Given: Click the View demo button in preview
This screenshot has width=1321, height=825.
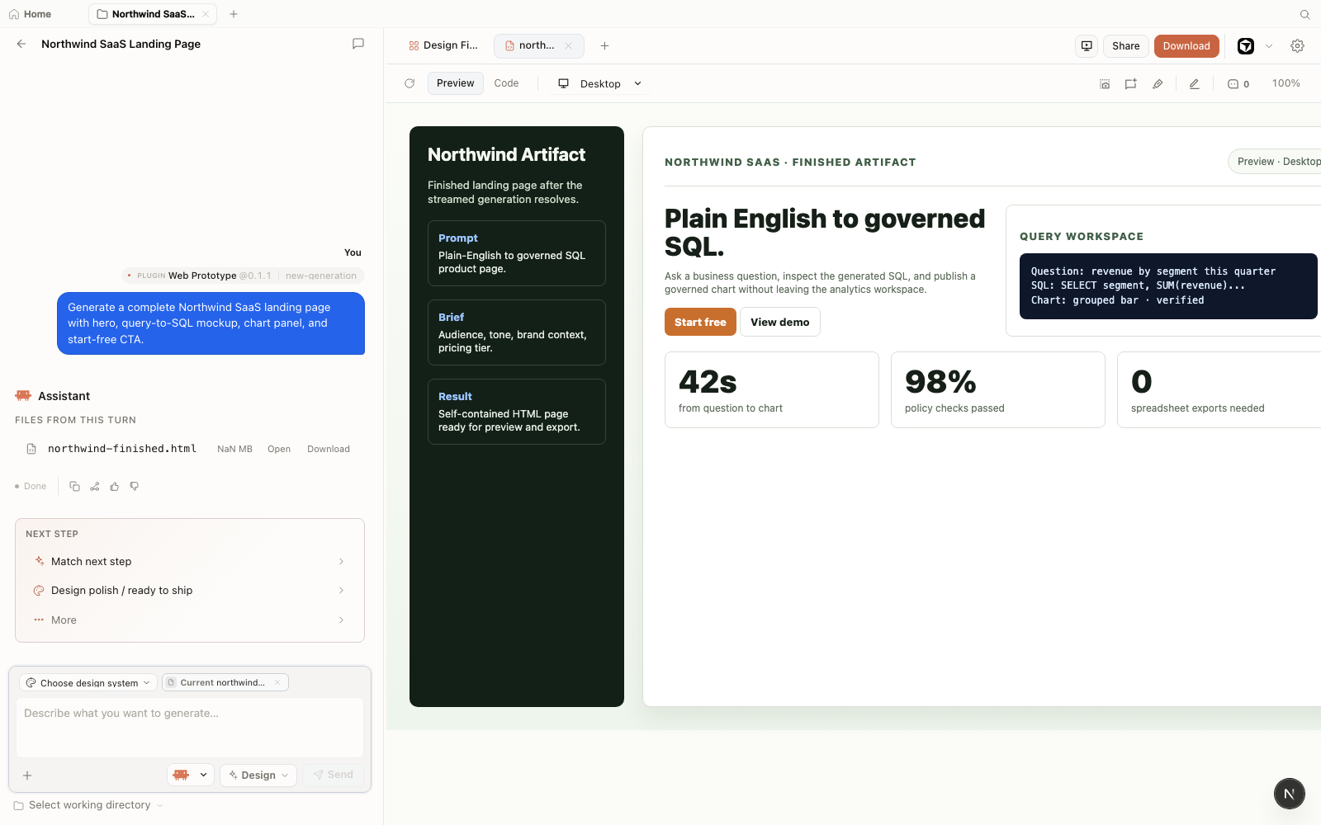Looking at the screenshot, I should [780, 322].
